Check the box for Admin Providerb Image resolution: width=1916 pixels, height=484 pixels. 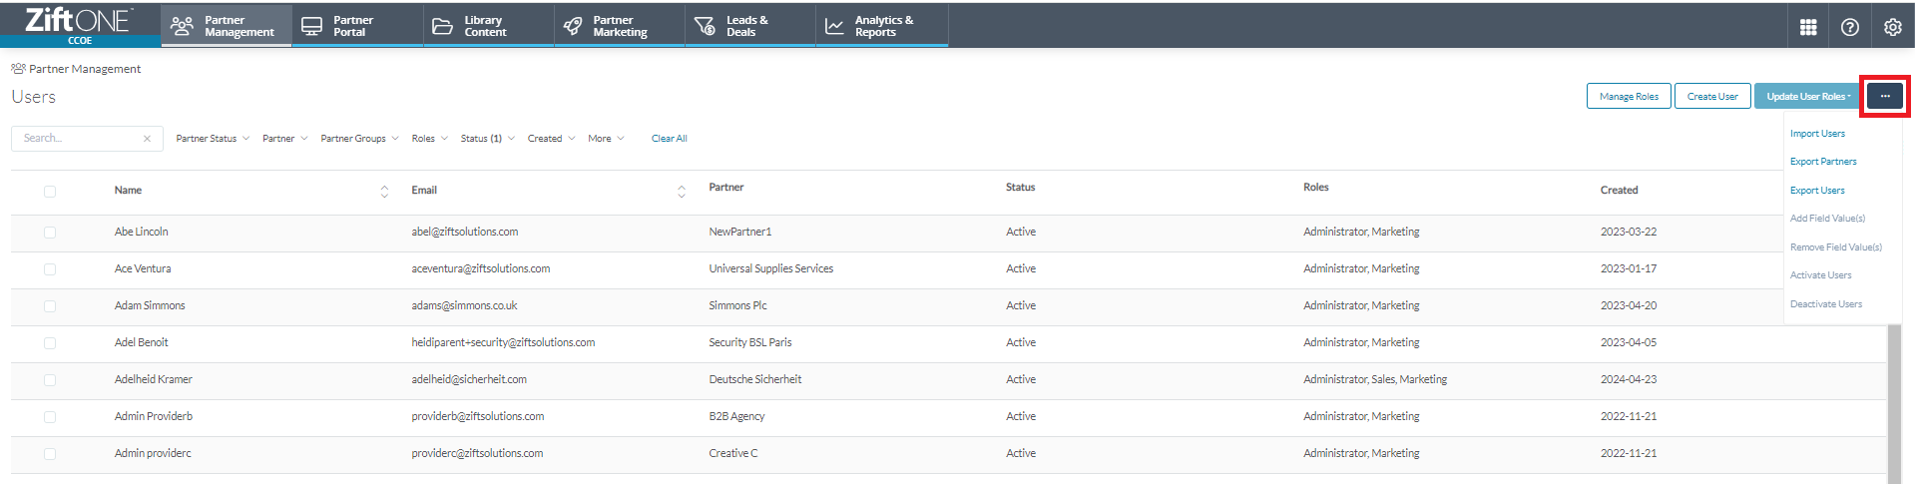(50, 417)
